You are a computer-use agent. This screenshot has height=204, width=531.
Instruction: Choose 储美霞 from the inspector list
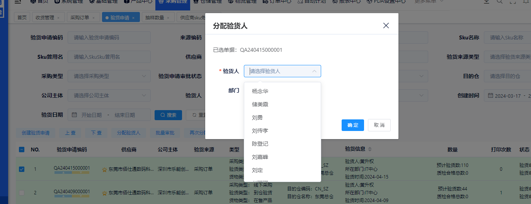[283, 104]
